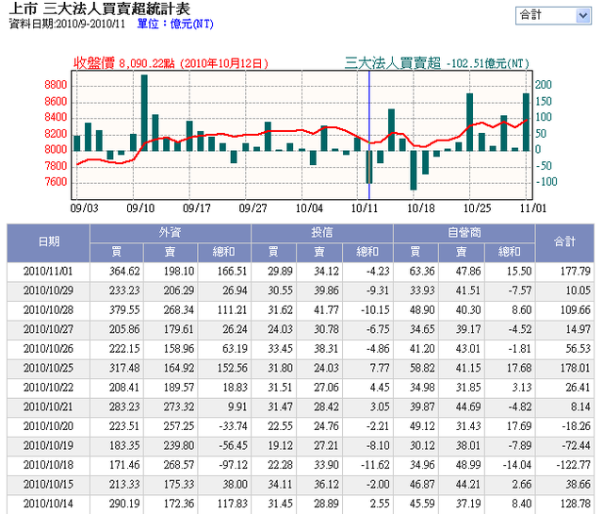Select date cell 2010/10/18
The image size is (603, 514).
coord(48,465)
